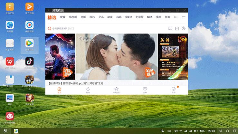Launch the 绝地求生 刺激战场 game icon
Screen dimensions: 238x134
(29, 80)
